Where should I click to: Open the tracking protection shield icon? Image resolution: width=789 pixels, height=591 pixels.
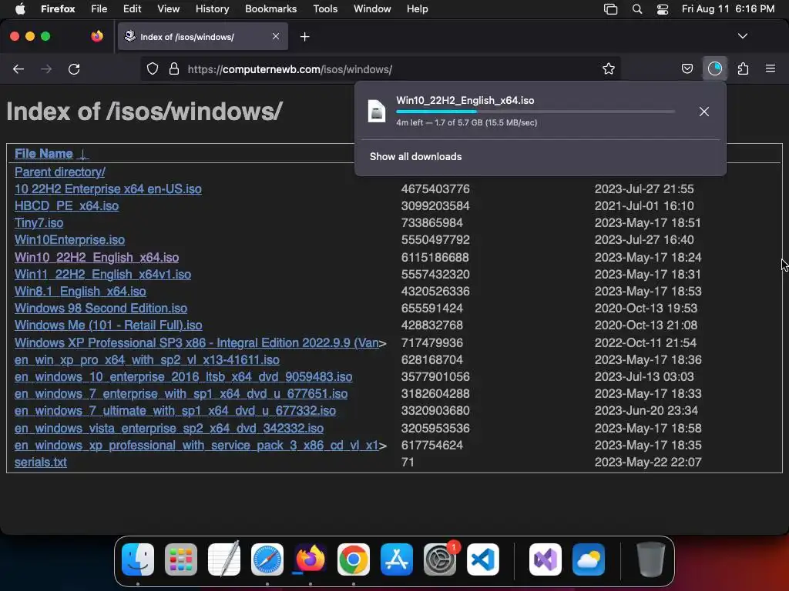(x=153, y=68)
